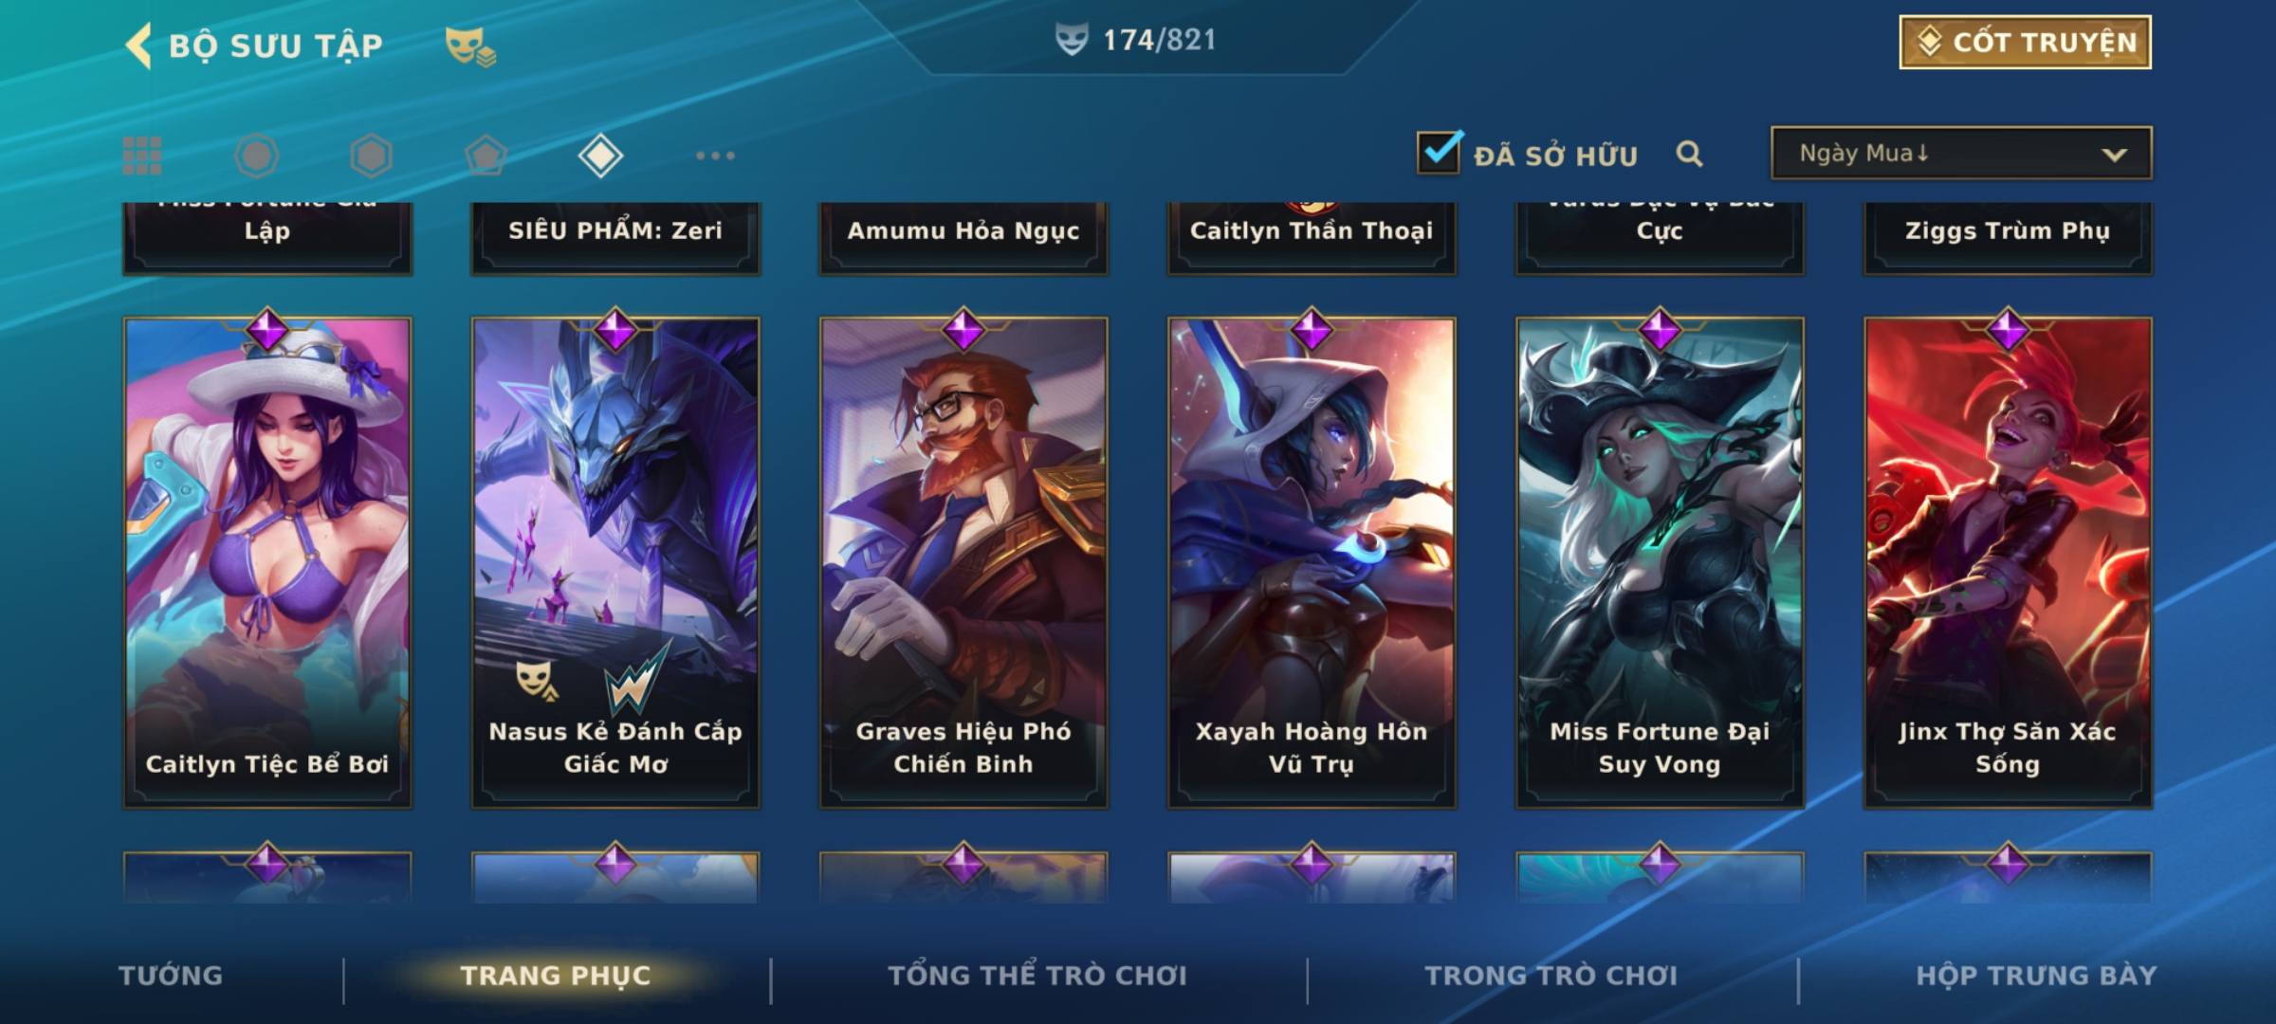
Task: Switch to the Tướng tab
Action: click(x=171, y=976)
